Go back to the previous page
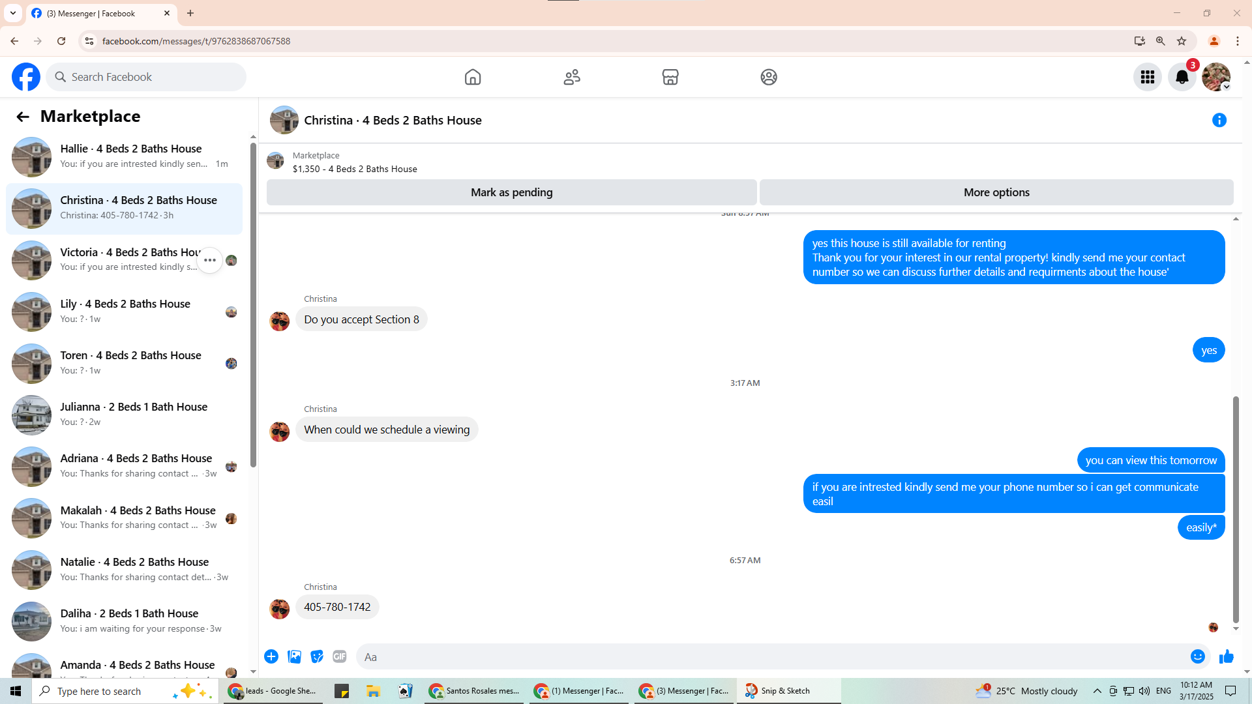1252x704 pixels. [x=14, y=41]
